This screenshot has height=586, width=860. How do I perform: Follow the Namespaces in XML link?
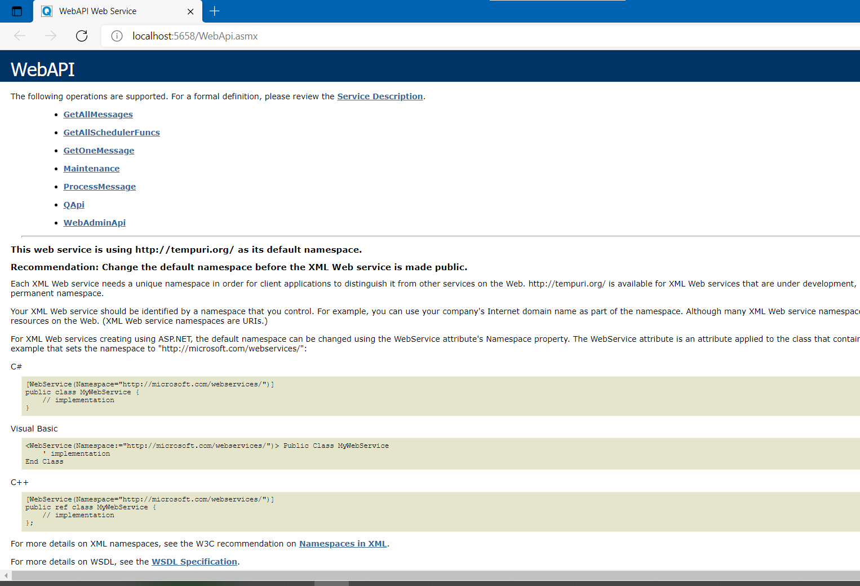[343, 544]
